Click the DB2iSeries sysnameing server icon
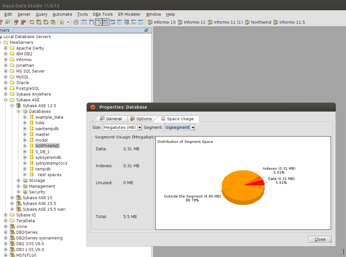The height and width of the screenshot is (257, 346). click(x=12, y=238)
